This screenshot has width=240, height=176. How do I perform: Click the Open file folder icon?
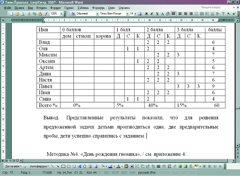[17, 13]
